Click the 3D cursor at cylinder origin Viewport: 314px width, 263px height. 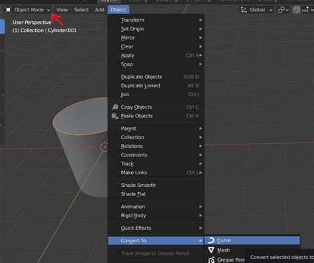(x=104, y=147)
